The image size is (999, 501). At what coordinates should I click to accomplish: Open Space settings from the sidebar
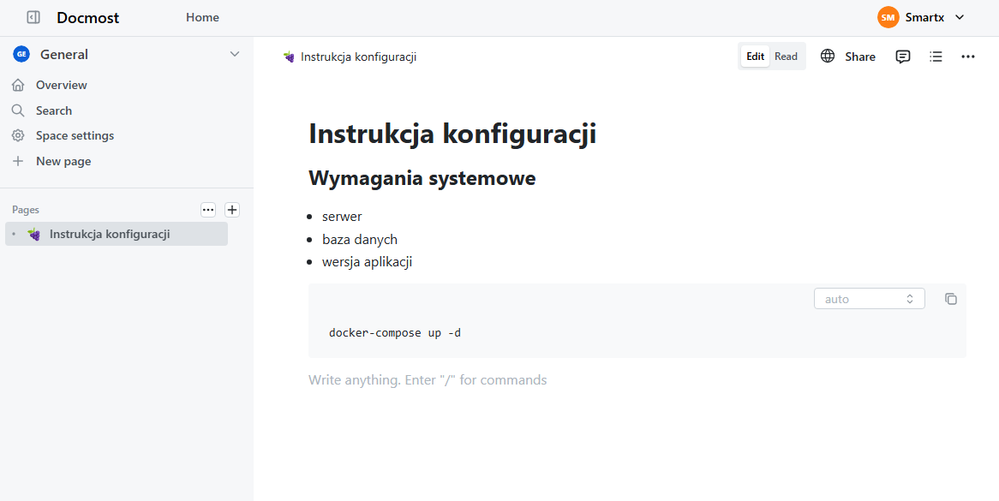[74, 134]
